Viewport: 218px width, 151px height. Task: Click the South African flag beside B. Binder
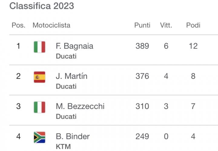tap(39, 137)
